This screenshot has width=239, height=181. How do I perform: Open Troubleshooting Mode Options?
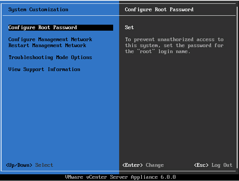(x=50, y=58)
